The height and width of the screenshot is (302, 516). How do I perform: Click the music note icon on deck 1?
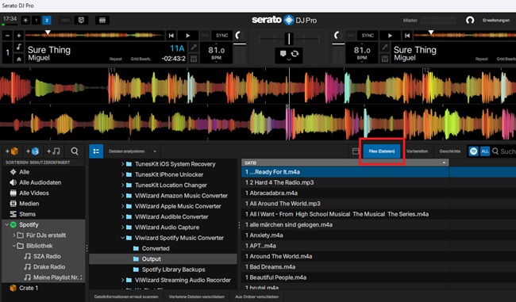click(x=19, y=48)
